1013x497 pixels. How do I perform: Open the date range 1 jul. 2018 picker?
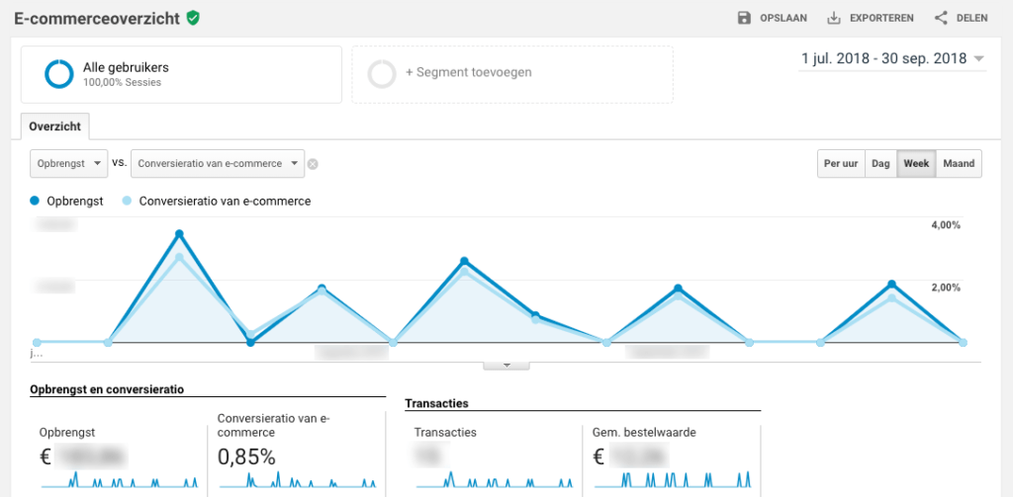[892, 58]
